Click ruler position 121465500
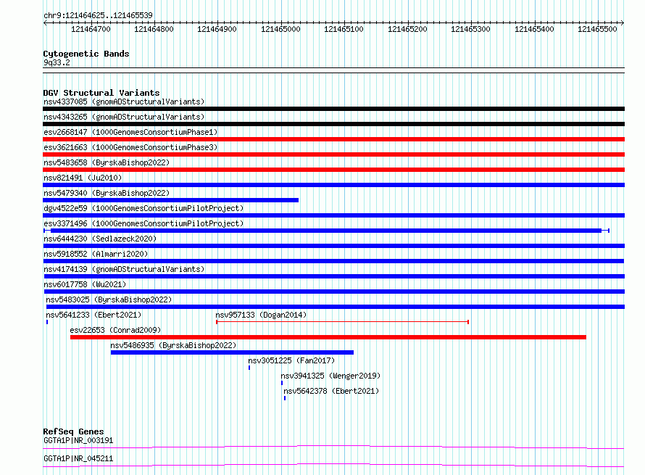 click(597, 29)
